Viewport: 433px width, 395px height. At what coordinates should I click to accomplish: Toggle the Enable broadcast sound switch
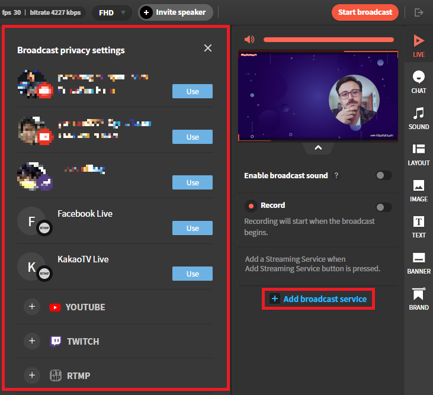tap(384, 175)
